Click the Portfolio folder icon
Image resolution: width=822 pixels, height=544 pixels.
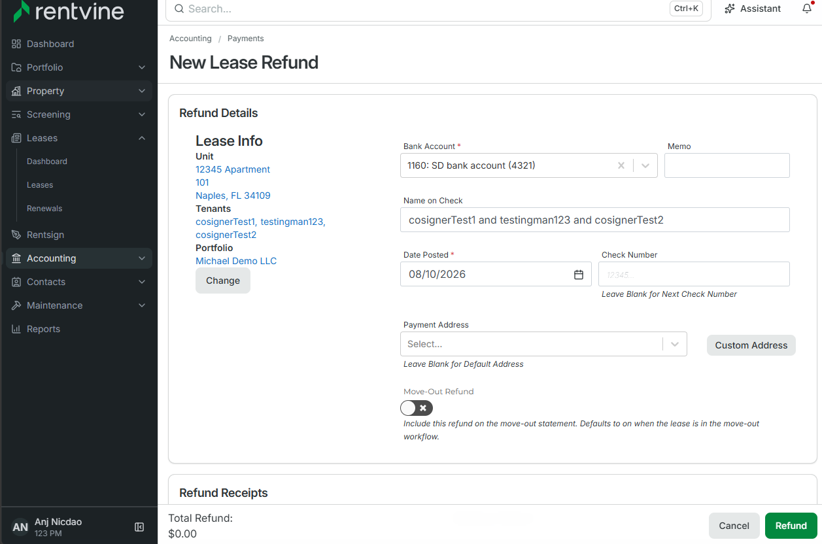click(16, 67)
